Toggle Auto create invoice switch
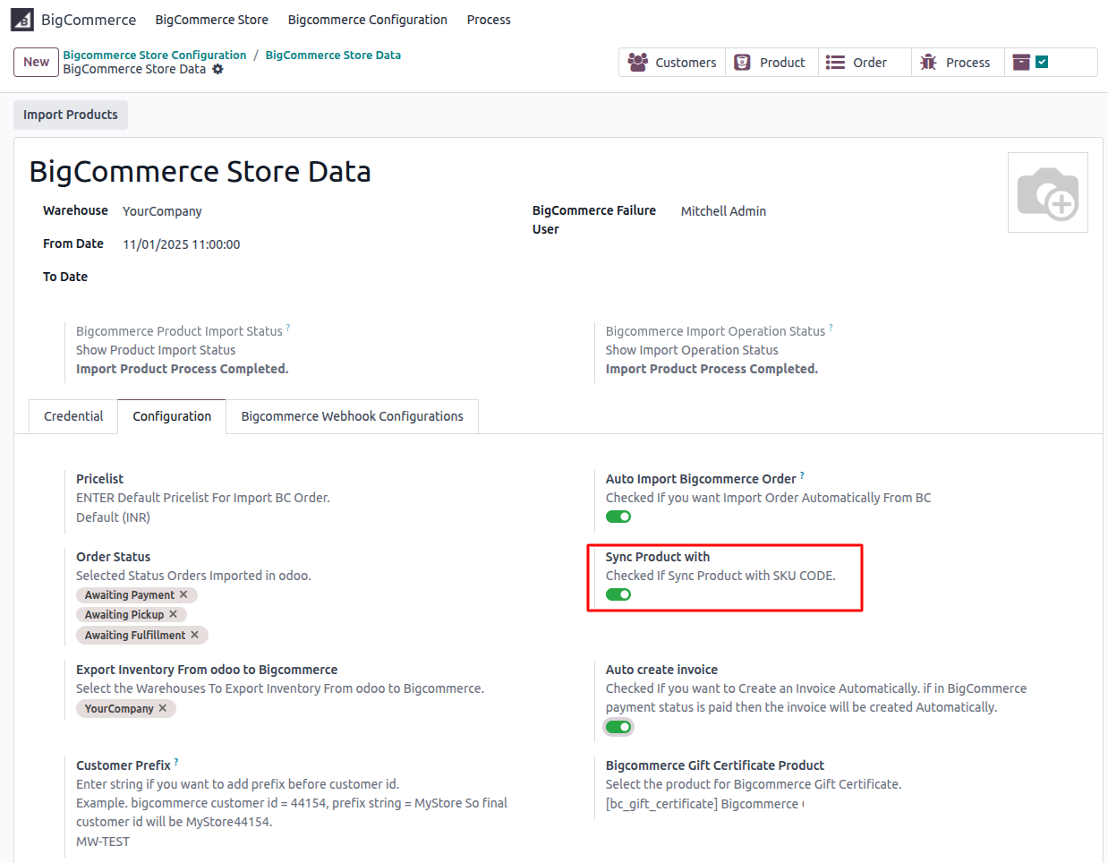The image size is (1108, 863). tap(618, 727)
